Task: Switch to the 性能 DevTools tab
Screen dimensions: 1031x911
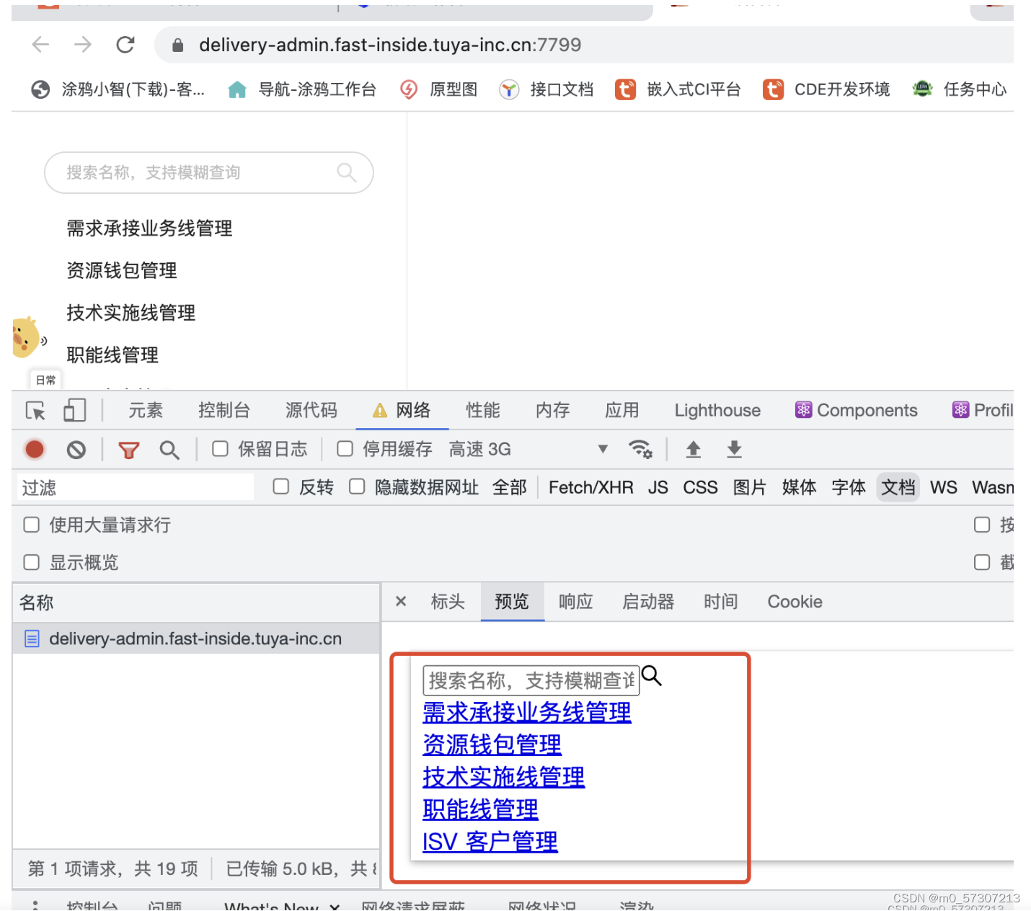Action: tap(483, 410)
